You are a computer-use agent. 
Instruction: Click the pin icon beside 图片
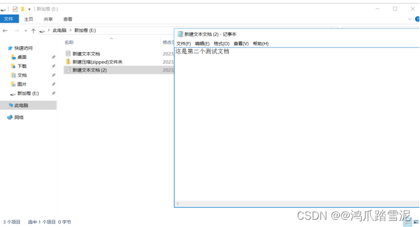click(x=53, y=84)
